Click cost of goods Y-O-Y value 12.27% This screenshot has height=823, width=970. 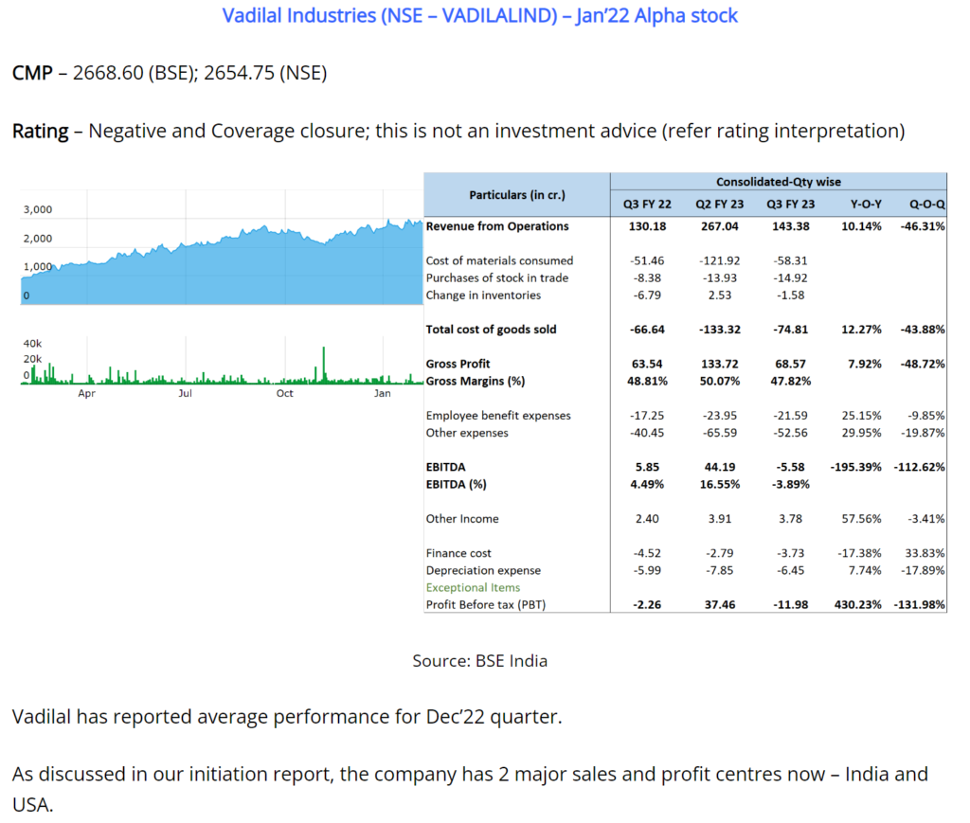(x=861, y=330)
